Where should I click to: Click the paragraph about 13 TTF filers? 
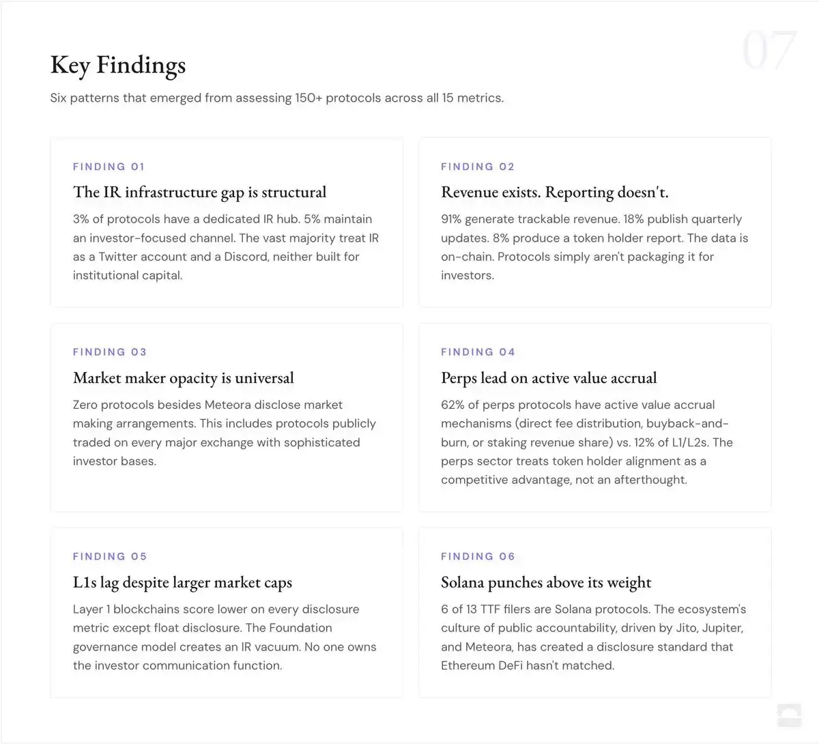point(594,637)
